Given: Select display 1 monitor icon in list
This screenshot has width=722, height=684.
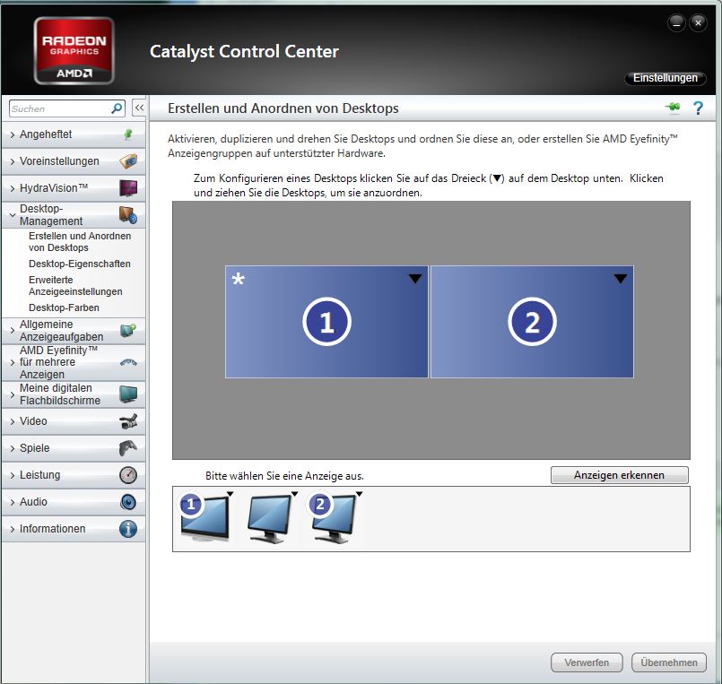Looking at the screenshot, I should [204, 518].
